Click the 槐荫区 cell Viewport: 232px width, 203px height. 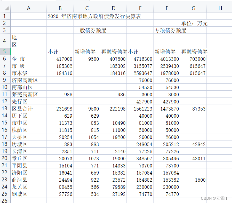pyautogui.click(x=28, y=130)
